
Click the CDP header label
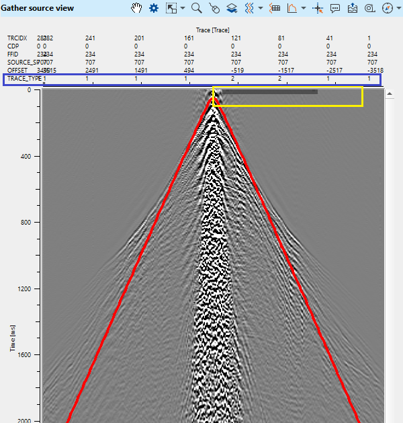(x=13, y=46)
